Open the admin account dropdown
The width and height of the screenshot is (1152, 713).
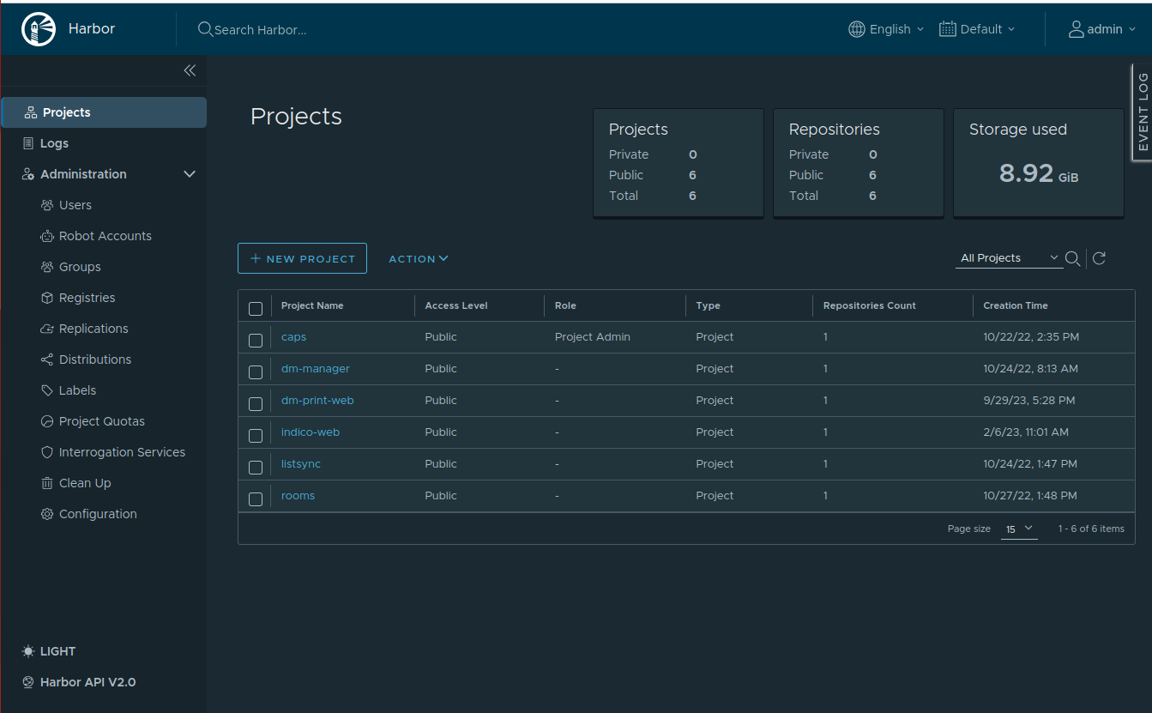(1102, 29)
